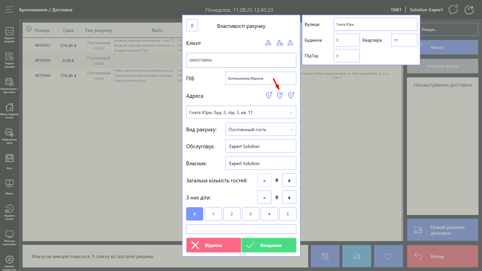Open table column settings gear
482x271 pixels.
coord(29,29)
